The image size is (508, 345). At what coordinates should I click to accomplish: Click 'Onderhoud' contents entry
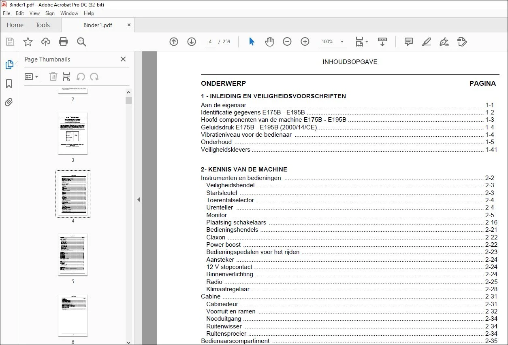click(216, 142)
